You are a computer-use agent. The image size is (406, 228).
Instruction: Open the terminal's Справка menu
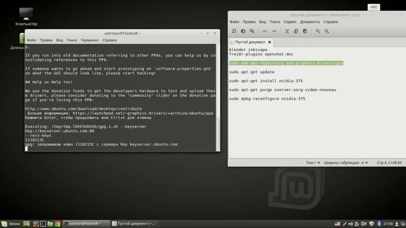pyautogui.click(x=109, y=40)
